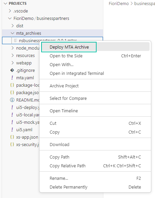Expand the webapp folder
This screenshot has width=155, height=198.
pyautogui.click(x=12, y=63)
